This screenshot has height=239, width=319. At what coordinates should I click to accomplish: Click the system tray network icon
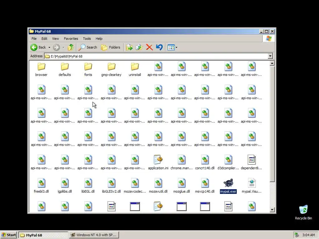[x=297, y=235]
